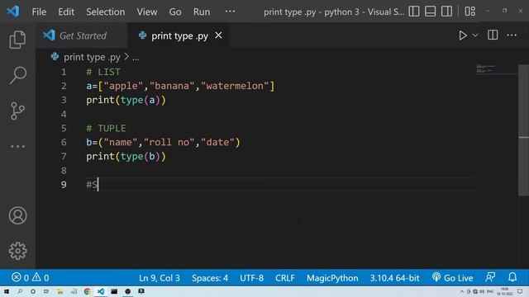Image resolution: width=529 pixels, height=297 pixels.
Task: Open Windows notification center icon
Action: [520, 291]
